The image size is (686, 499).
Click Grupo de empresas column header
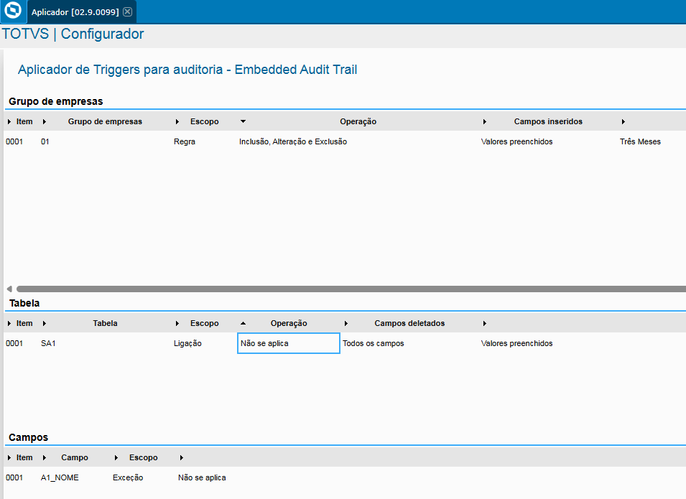(105, 121)
